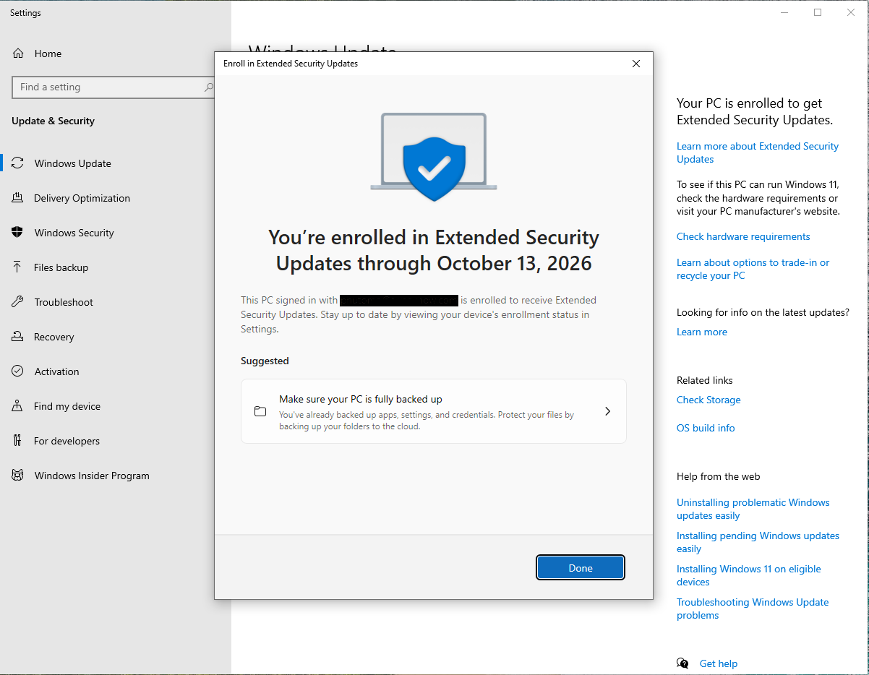
Task: Click the Windows Insider Program icon
Action: (x=17, y=476)
